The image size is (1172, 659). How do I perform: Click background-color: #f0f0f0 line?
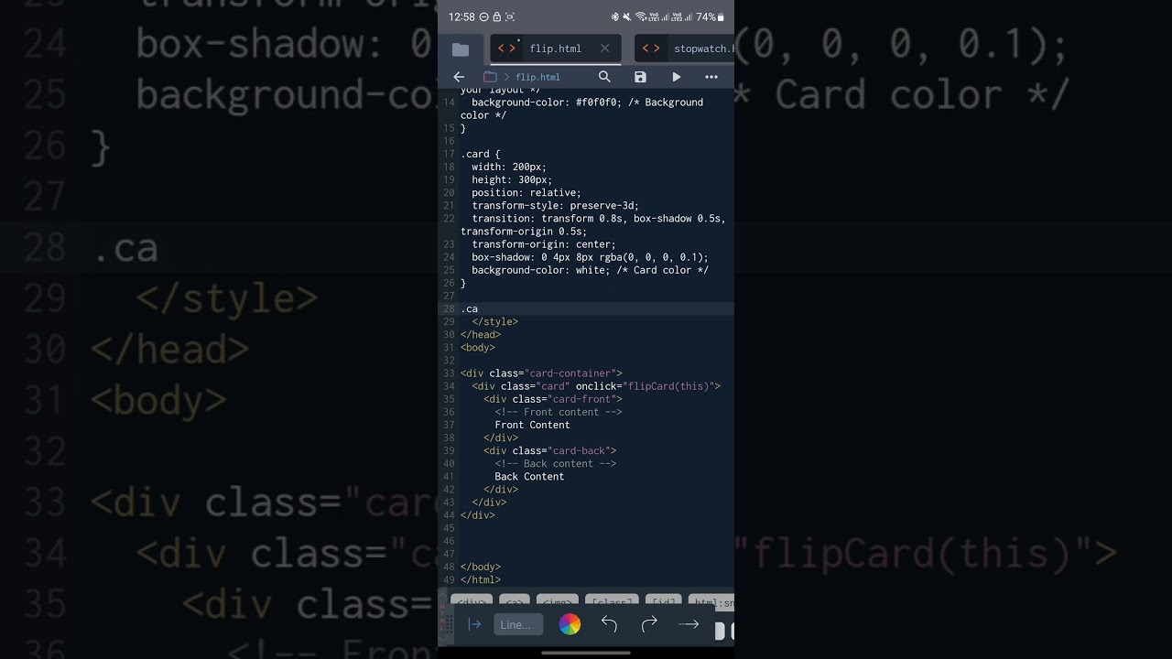(587, 103)
